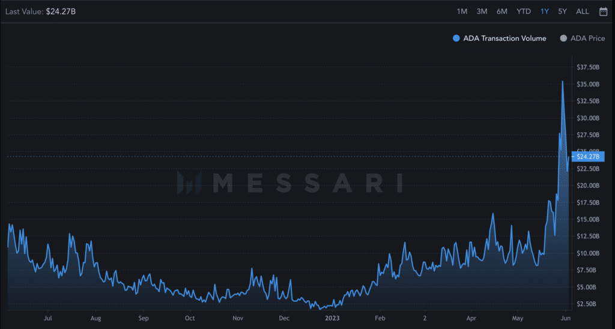This screenshot has height=329, width=615.
Task: Click the Jun x-axis label
Action: tap(565, 318)
